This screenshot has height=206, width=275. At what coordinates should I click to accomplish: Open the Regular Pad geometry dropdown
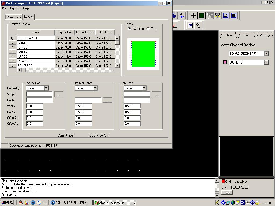pos(46,88)
